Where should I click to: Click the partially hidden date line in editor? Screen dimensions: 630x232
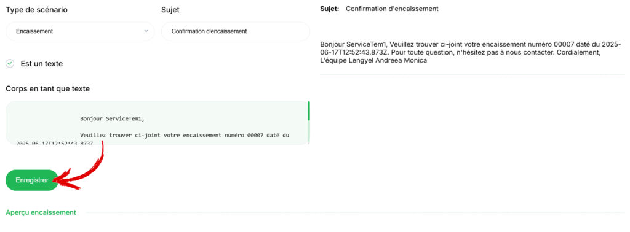[54, 142]
